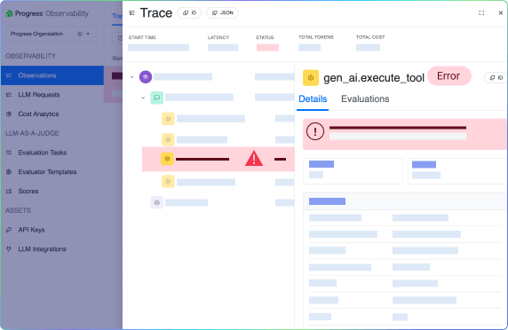Click the gen_ai.execute_tool heading

(x=374, y=78)
